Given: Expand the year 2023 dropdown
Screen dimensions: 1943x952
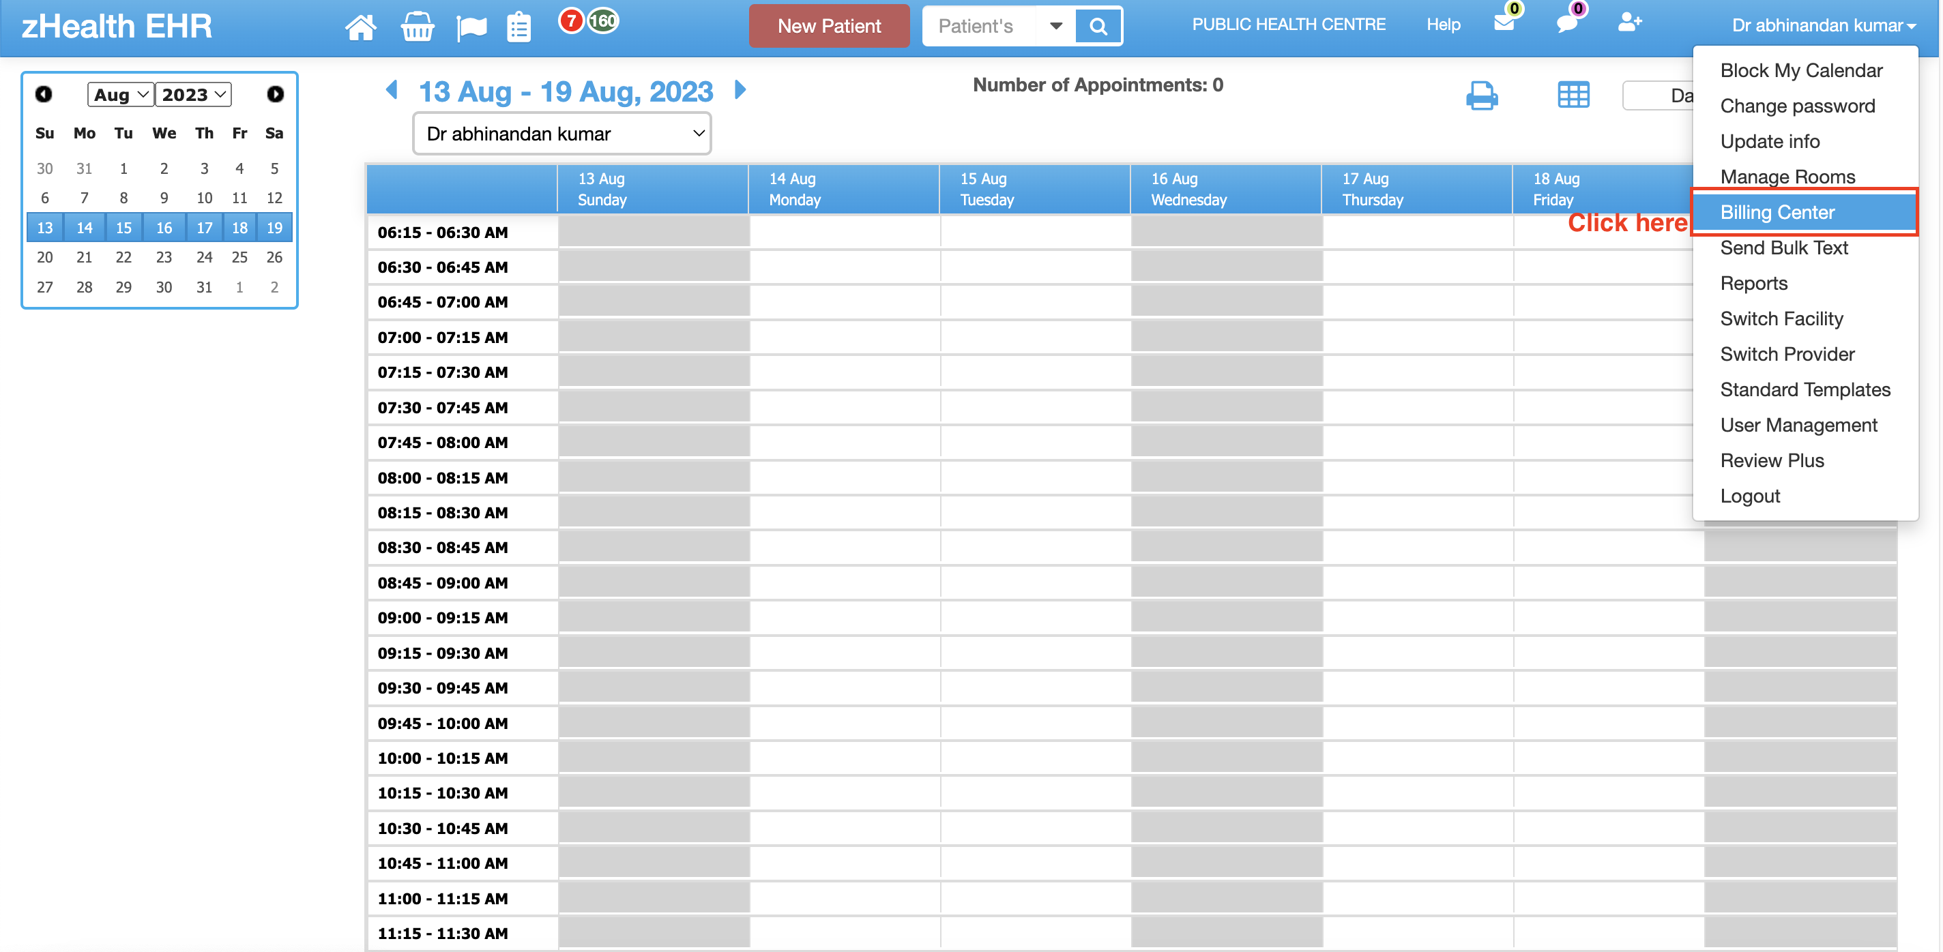Looking at the screenshot, I should [x=193, y=95].
